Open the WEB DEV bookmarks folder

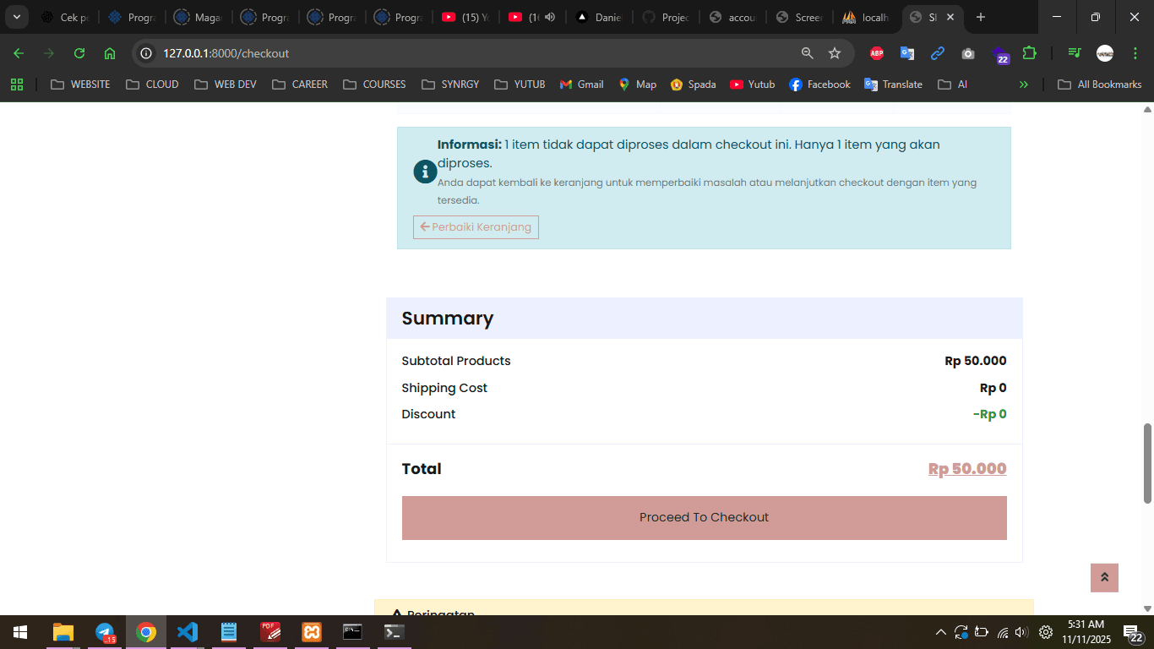(x=225, y=84)
